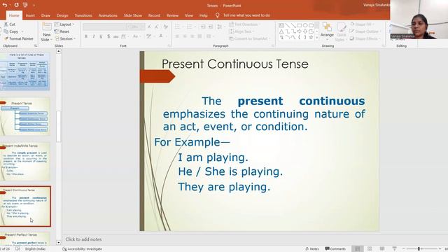Open the Home ribbon tab
This screenshot has width=448, height=252.
click(14, 15)
